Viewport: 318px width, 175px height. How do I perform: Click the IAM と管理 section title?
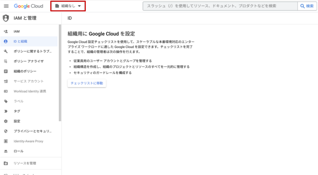point(25,18)
